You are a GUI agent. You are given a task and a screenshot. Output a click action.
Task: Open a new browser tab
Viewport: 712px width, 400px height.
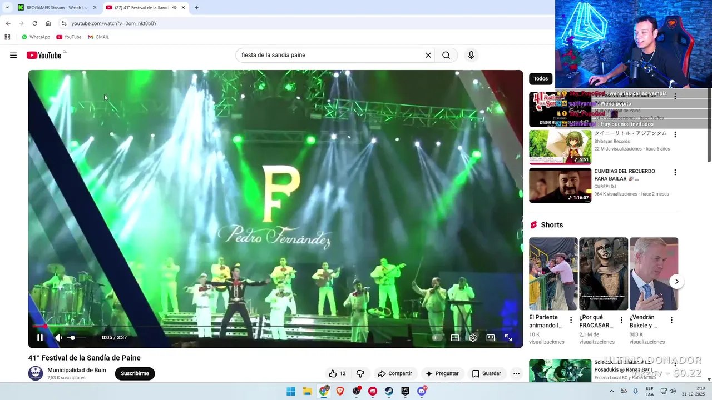tap(196, 8)
